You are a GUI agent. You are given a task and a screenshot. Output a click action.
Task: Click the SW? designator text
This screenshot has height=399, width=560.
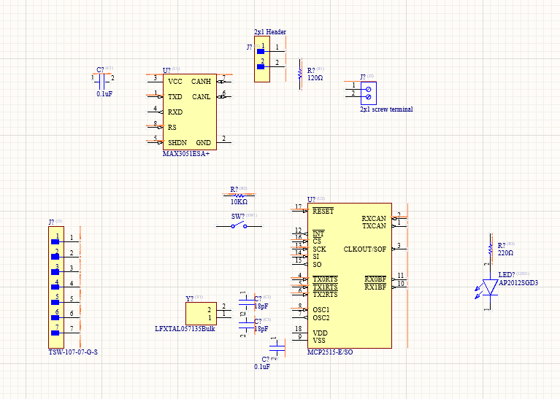click(x=238, y=216)
